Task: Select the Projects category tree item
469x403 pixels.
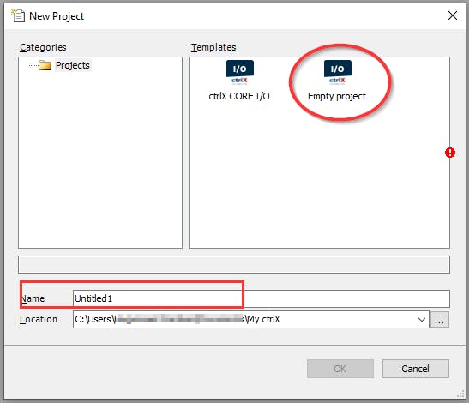Action: click(x=72, y=65)
